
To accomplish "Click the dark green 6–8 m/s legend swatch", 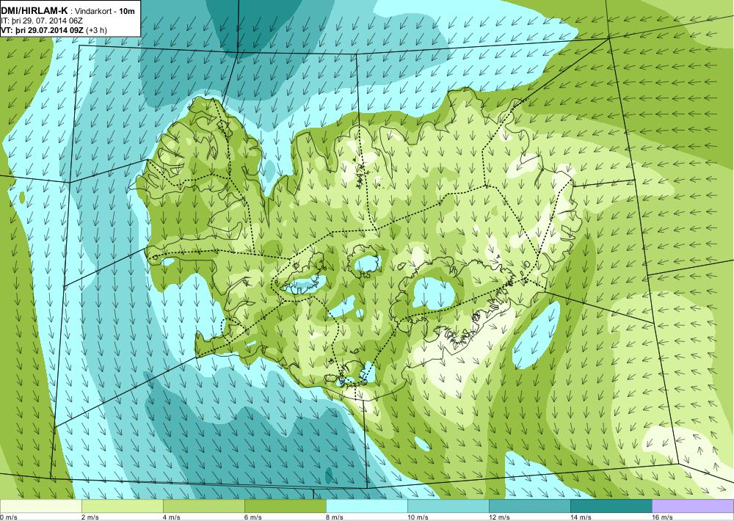I will pos(285,506).
